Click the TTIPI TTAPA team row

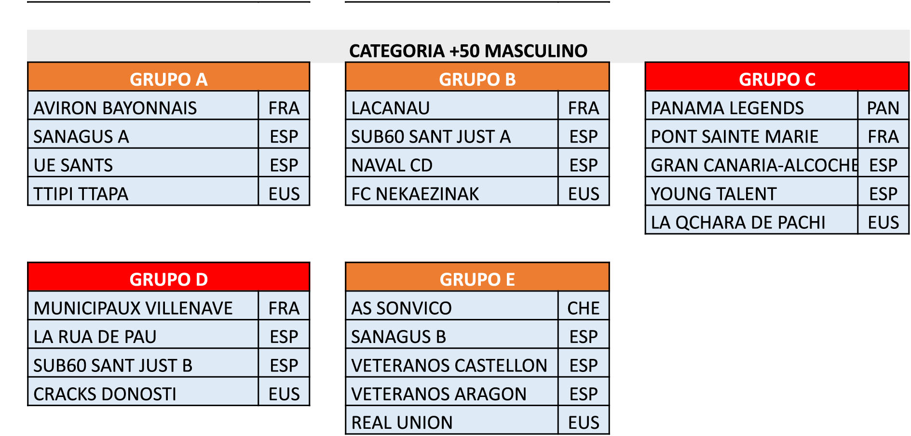point(143,193)
